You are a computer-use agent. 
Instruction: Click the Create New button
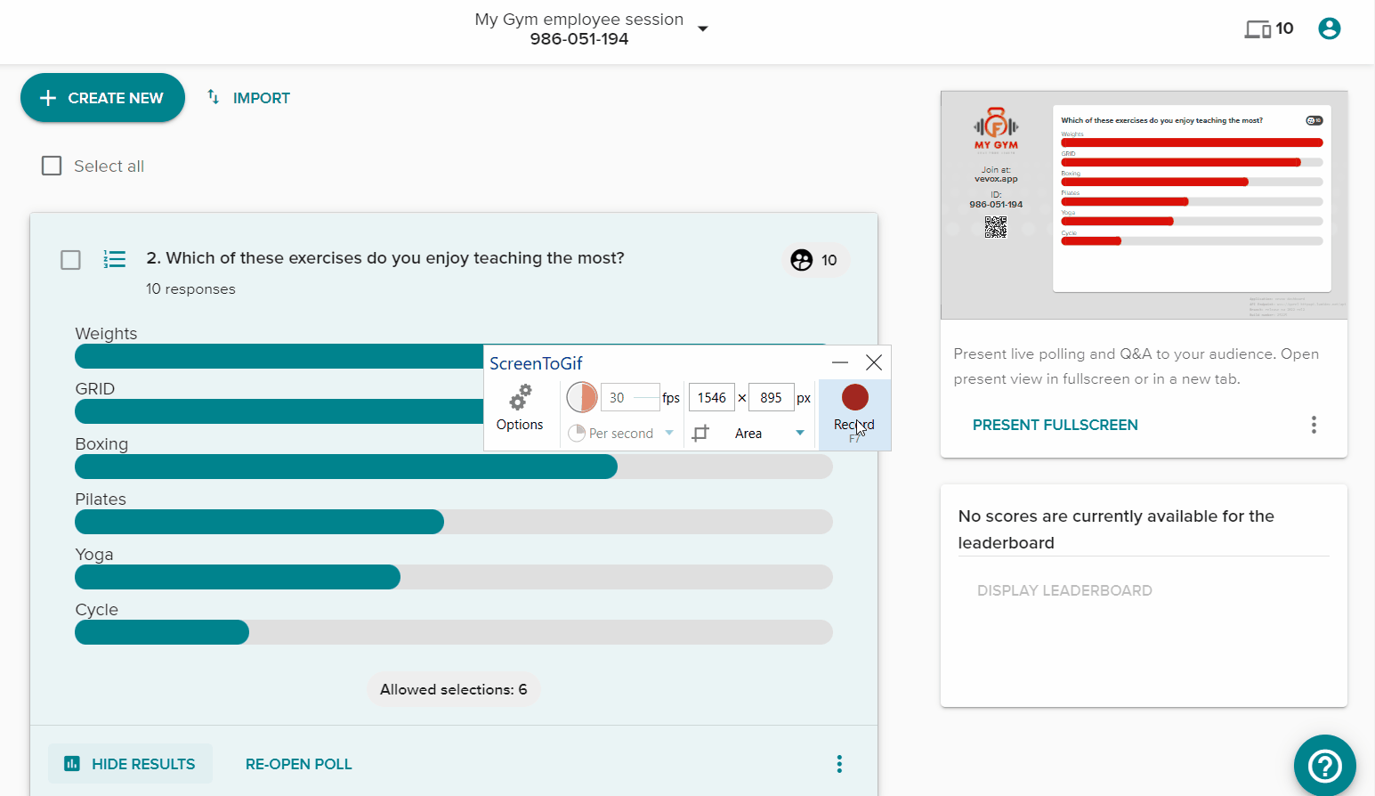click(102, 97)
